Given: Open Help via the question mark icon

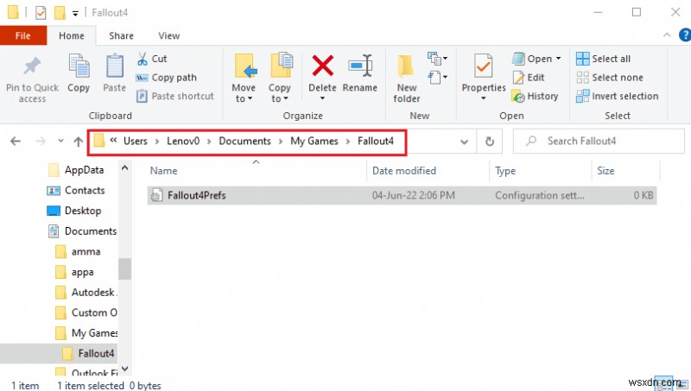Looking at the screenshot, I should [x=685, y=35].
